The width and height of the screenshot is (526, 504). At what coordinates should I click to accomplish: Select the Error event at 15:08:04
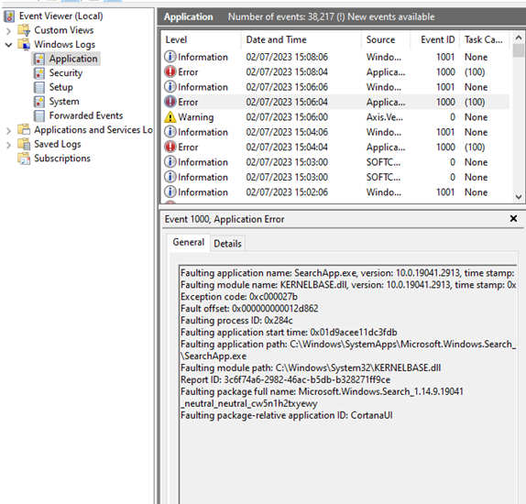click(336, 71)
